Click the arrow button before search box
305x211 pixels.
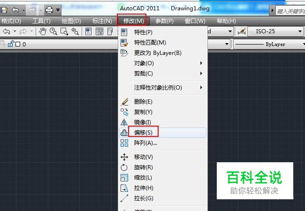click(272, 10)
